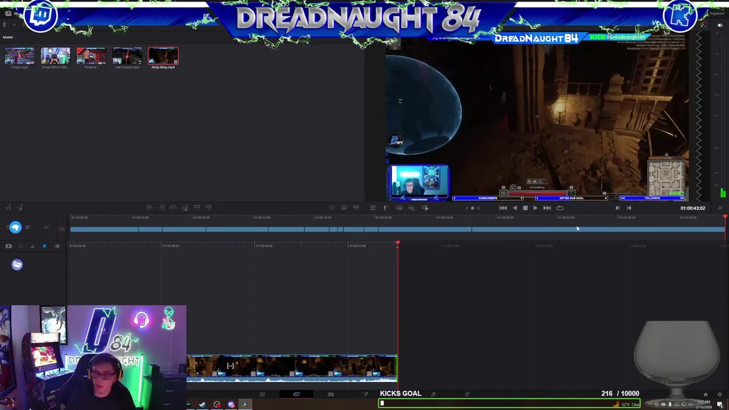This screenshot has width=729, height=410.
Task: Open project settings gear icon
Action: click(720, 394)
